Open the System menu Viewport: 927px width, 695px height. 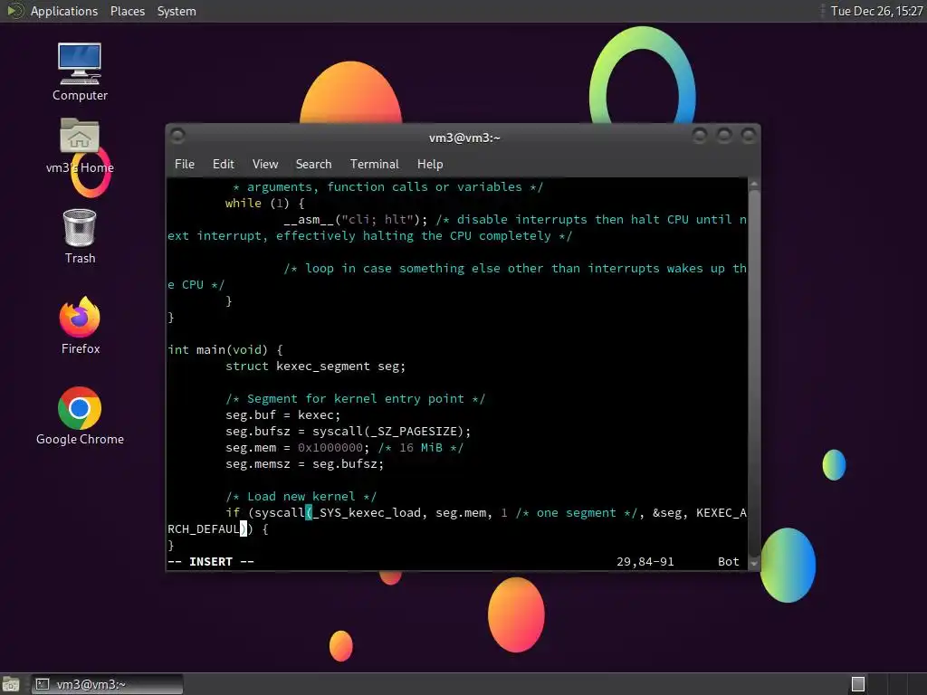coord(177,11)
